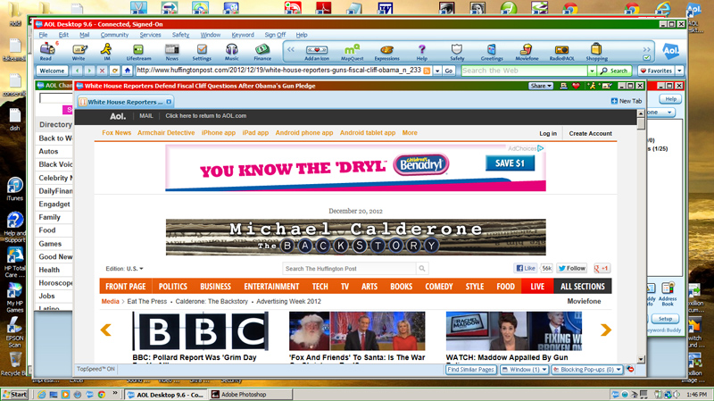
Task: Open the Safety shield icon
Action: pyautogui.click(x=457, y=52)
